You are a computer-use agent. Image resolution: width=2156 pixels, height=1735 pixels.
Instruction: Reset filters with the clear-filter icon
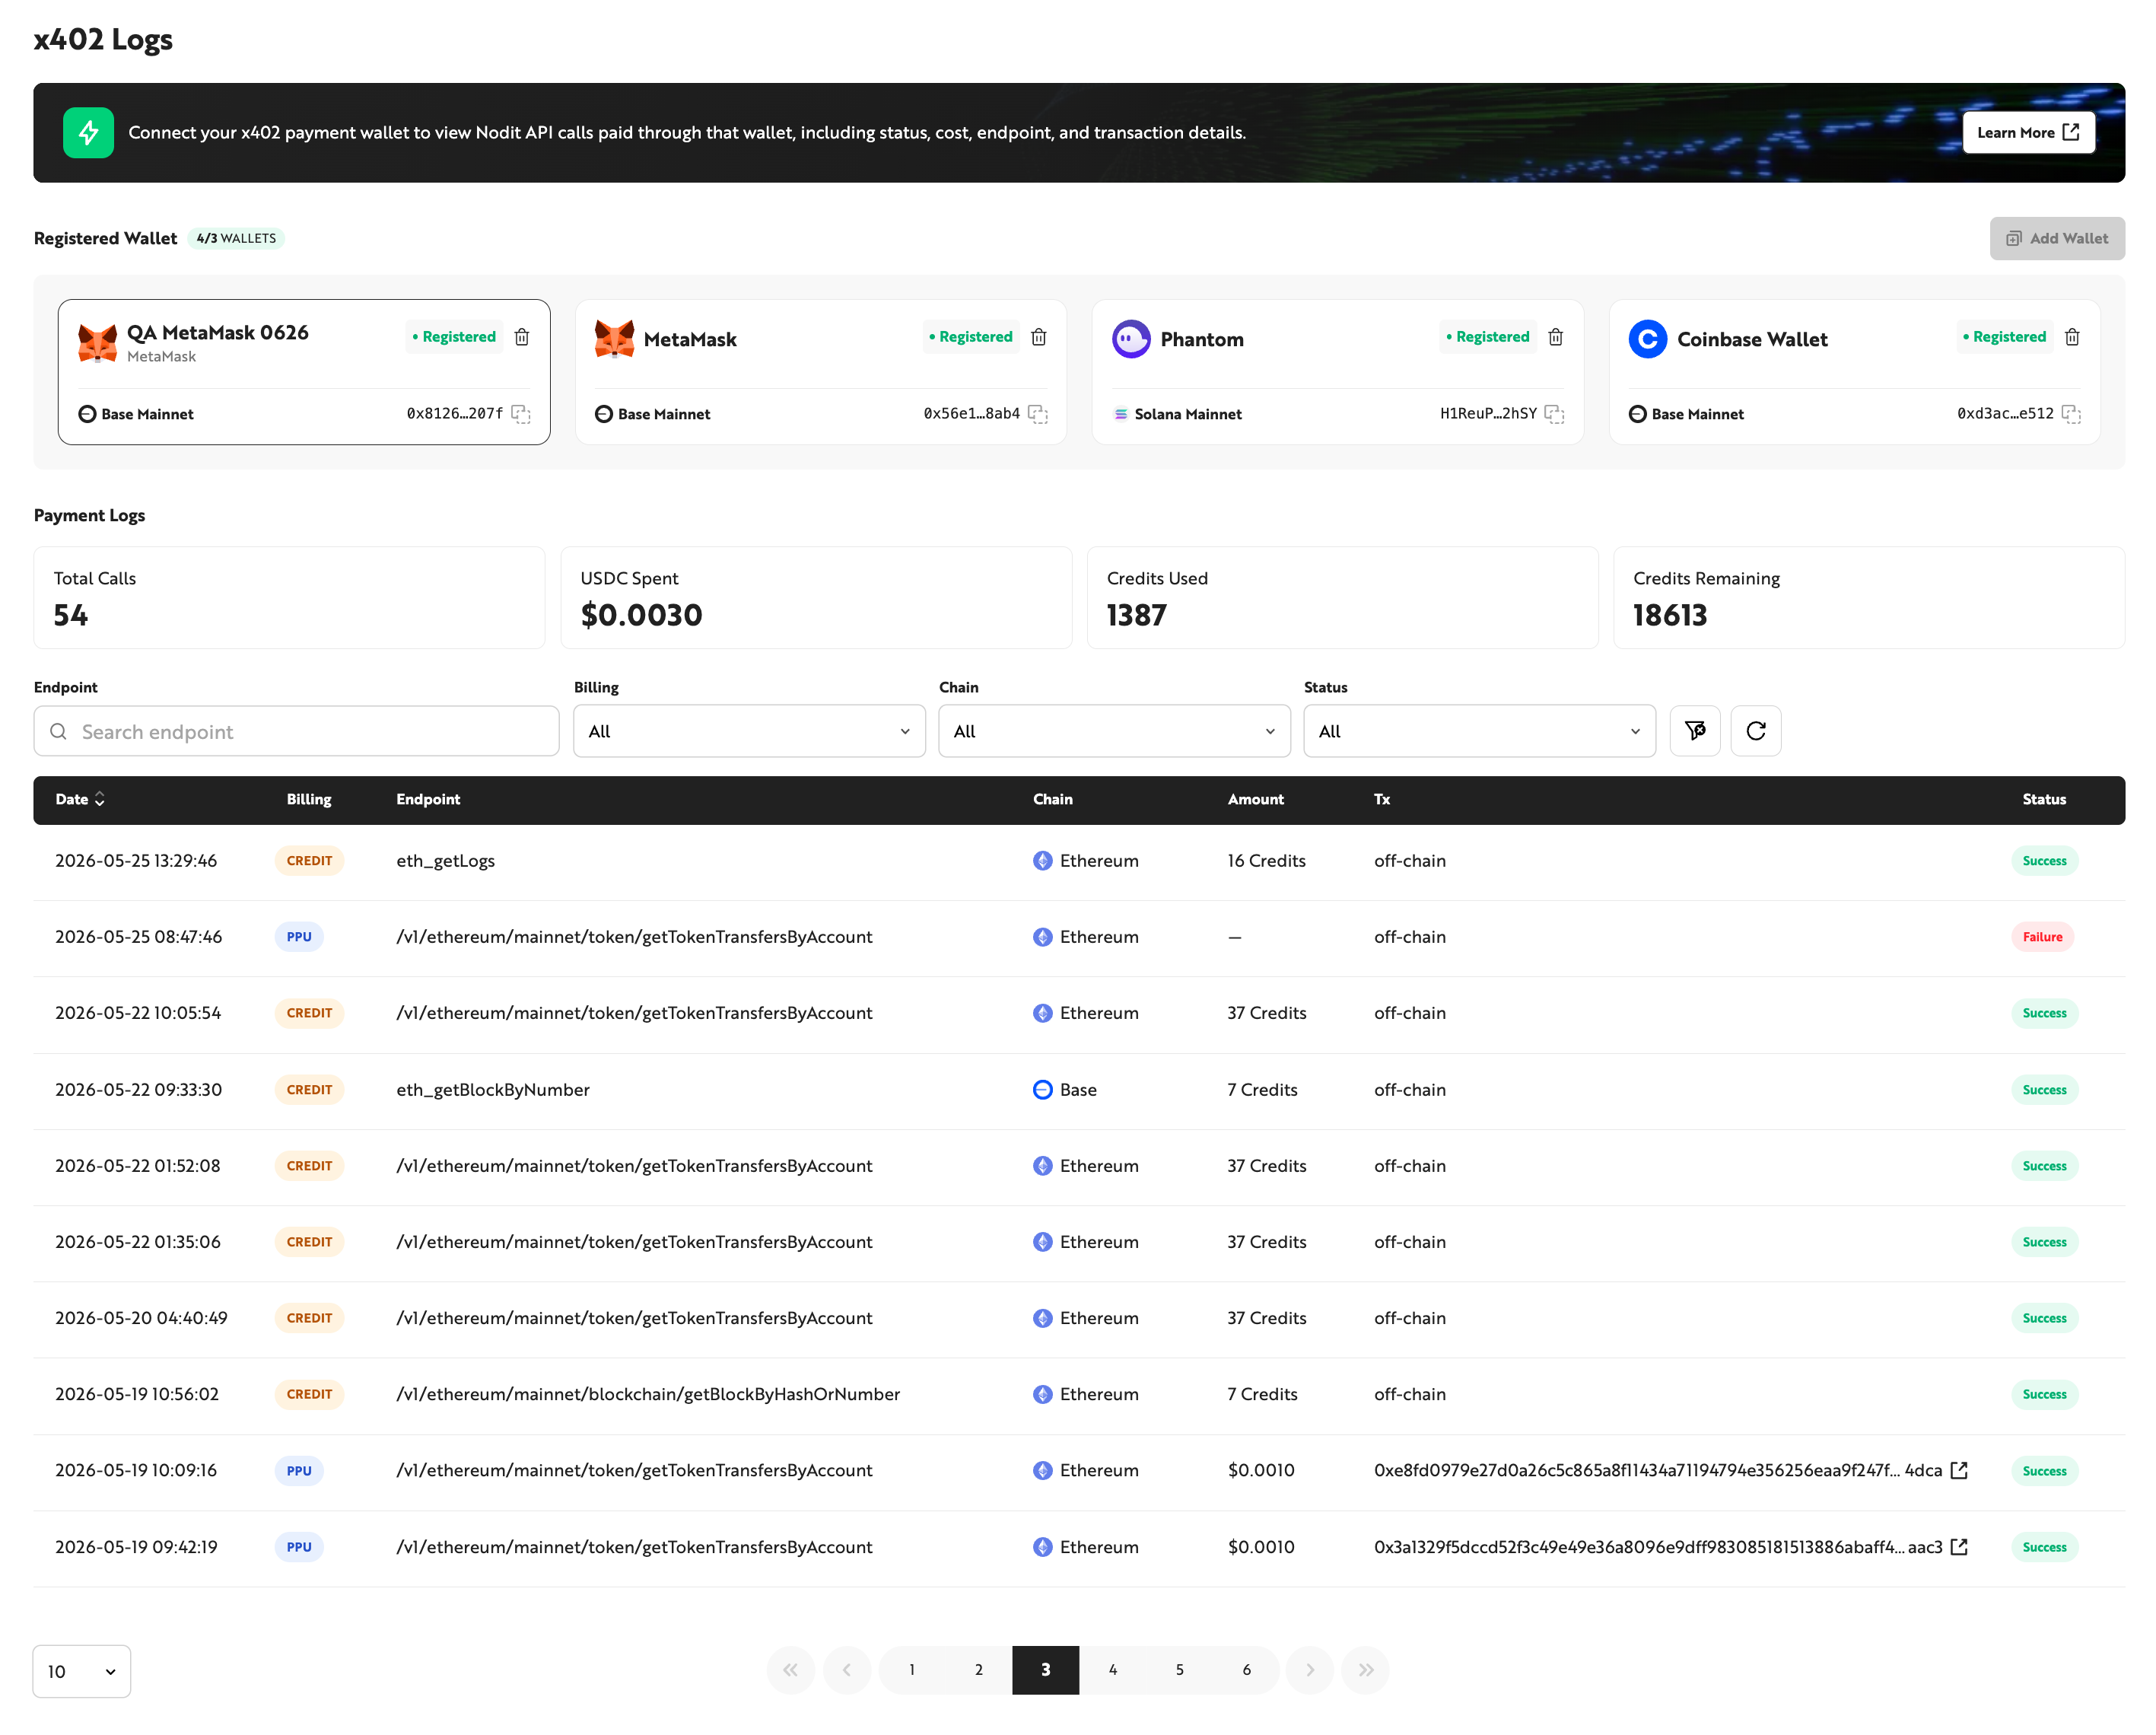[x=1695, y=731]
